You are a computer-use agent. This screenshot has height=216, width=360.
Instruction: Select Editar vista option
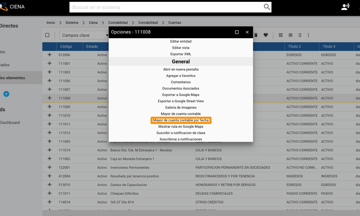(x=181, y=48)
